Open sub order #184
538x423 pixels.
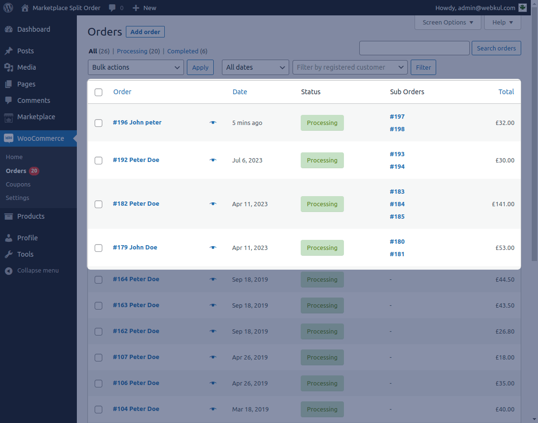tap(397, 204)
